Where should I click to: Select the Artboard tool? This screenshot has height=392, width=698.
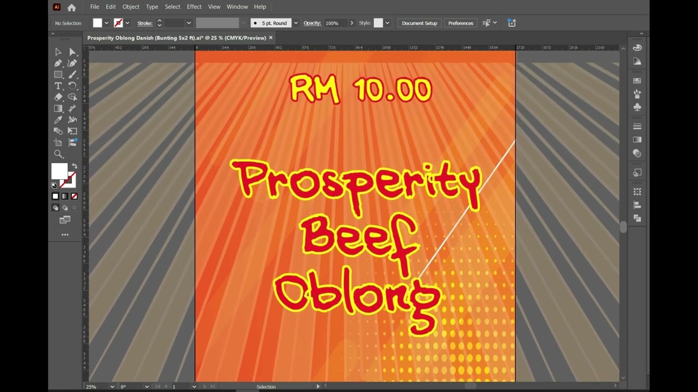[58, 143]
